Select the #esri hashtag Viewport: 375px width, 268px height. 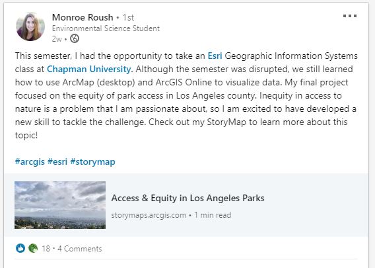pyautogui.click(x=57, y=161)
